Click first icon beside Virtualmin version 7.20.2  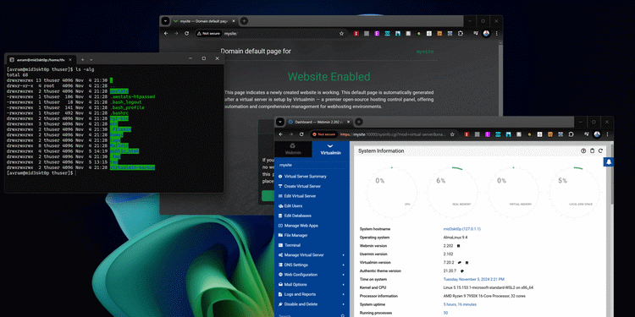click(460, 262)
